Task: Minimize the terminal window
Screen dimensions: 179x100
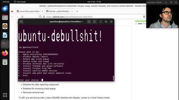Action: (x=101, y=22)
